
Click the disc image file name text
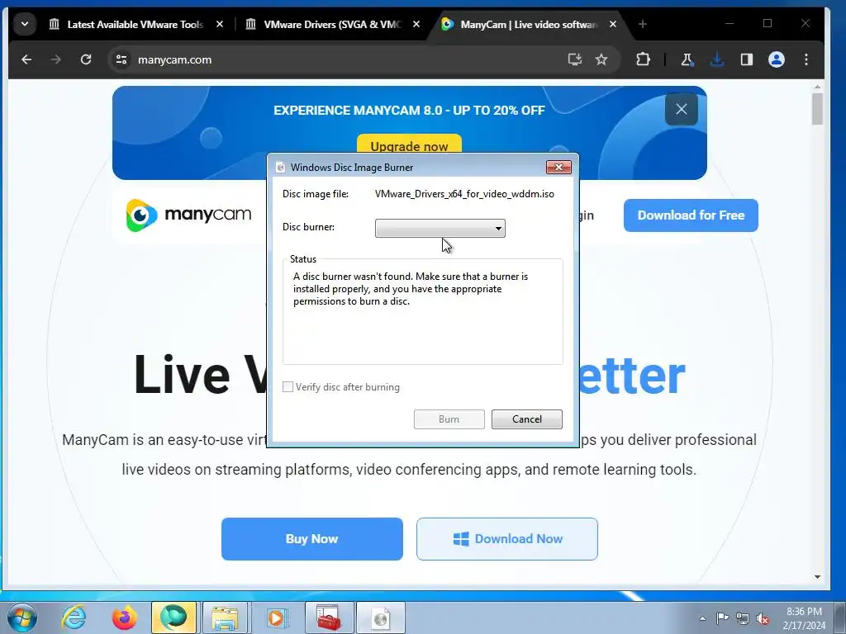[x=464, y=194]
